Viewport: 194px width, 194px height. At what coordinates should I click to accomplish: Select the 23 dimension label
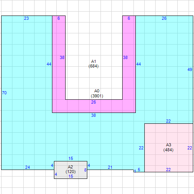26,18
